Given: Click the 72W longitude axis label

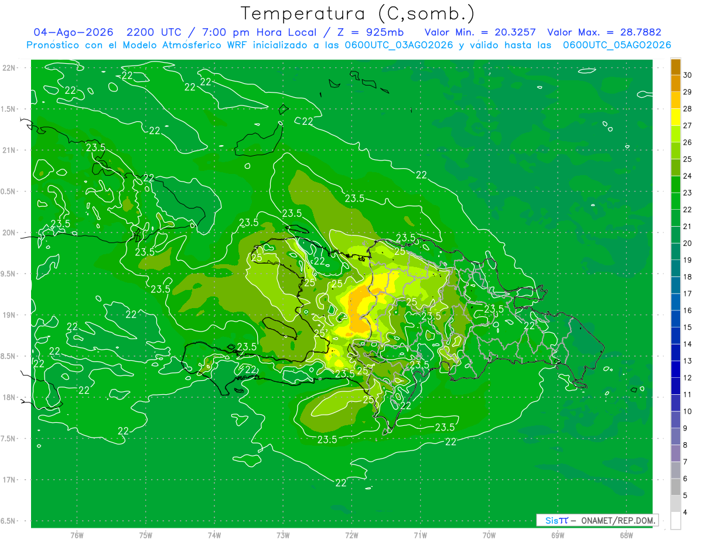Looking at the screenshot, I should [351, 535].
